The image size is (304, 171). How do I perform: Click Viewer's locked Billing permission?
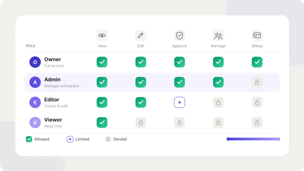tap(257, 123)
